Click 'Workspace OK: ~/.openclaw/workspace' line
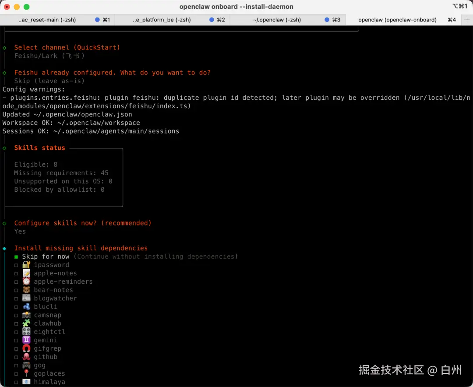Screen dimensions: 473x387 click(71, 123)
